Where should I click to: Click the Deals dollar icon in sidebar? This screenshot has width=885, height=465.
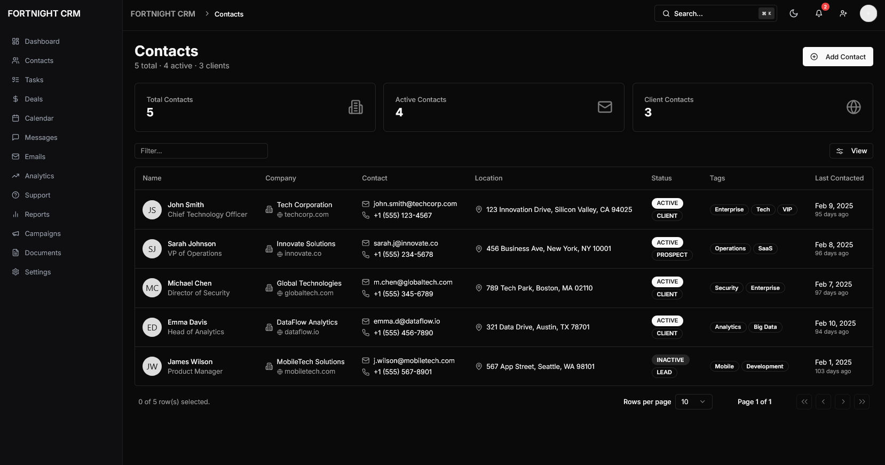coord(15,99)
